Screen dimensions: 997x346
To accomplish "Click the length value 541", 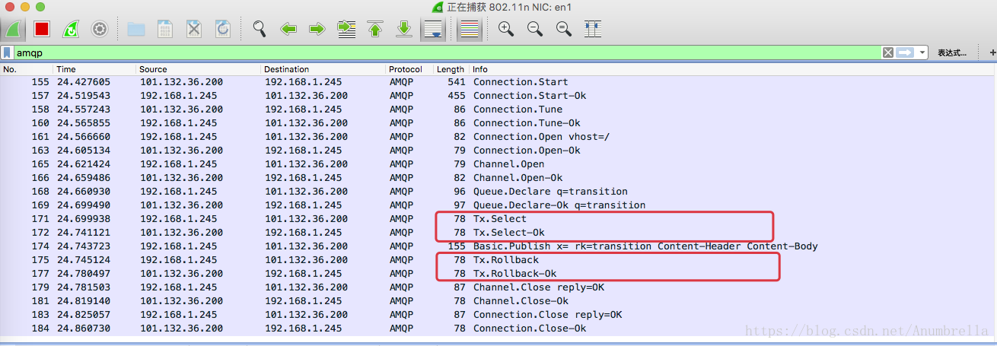I will tap(456, 82).
